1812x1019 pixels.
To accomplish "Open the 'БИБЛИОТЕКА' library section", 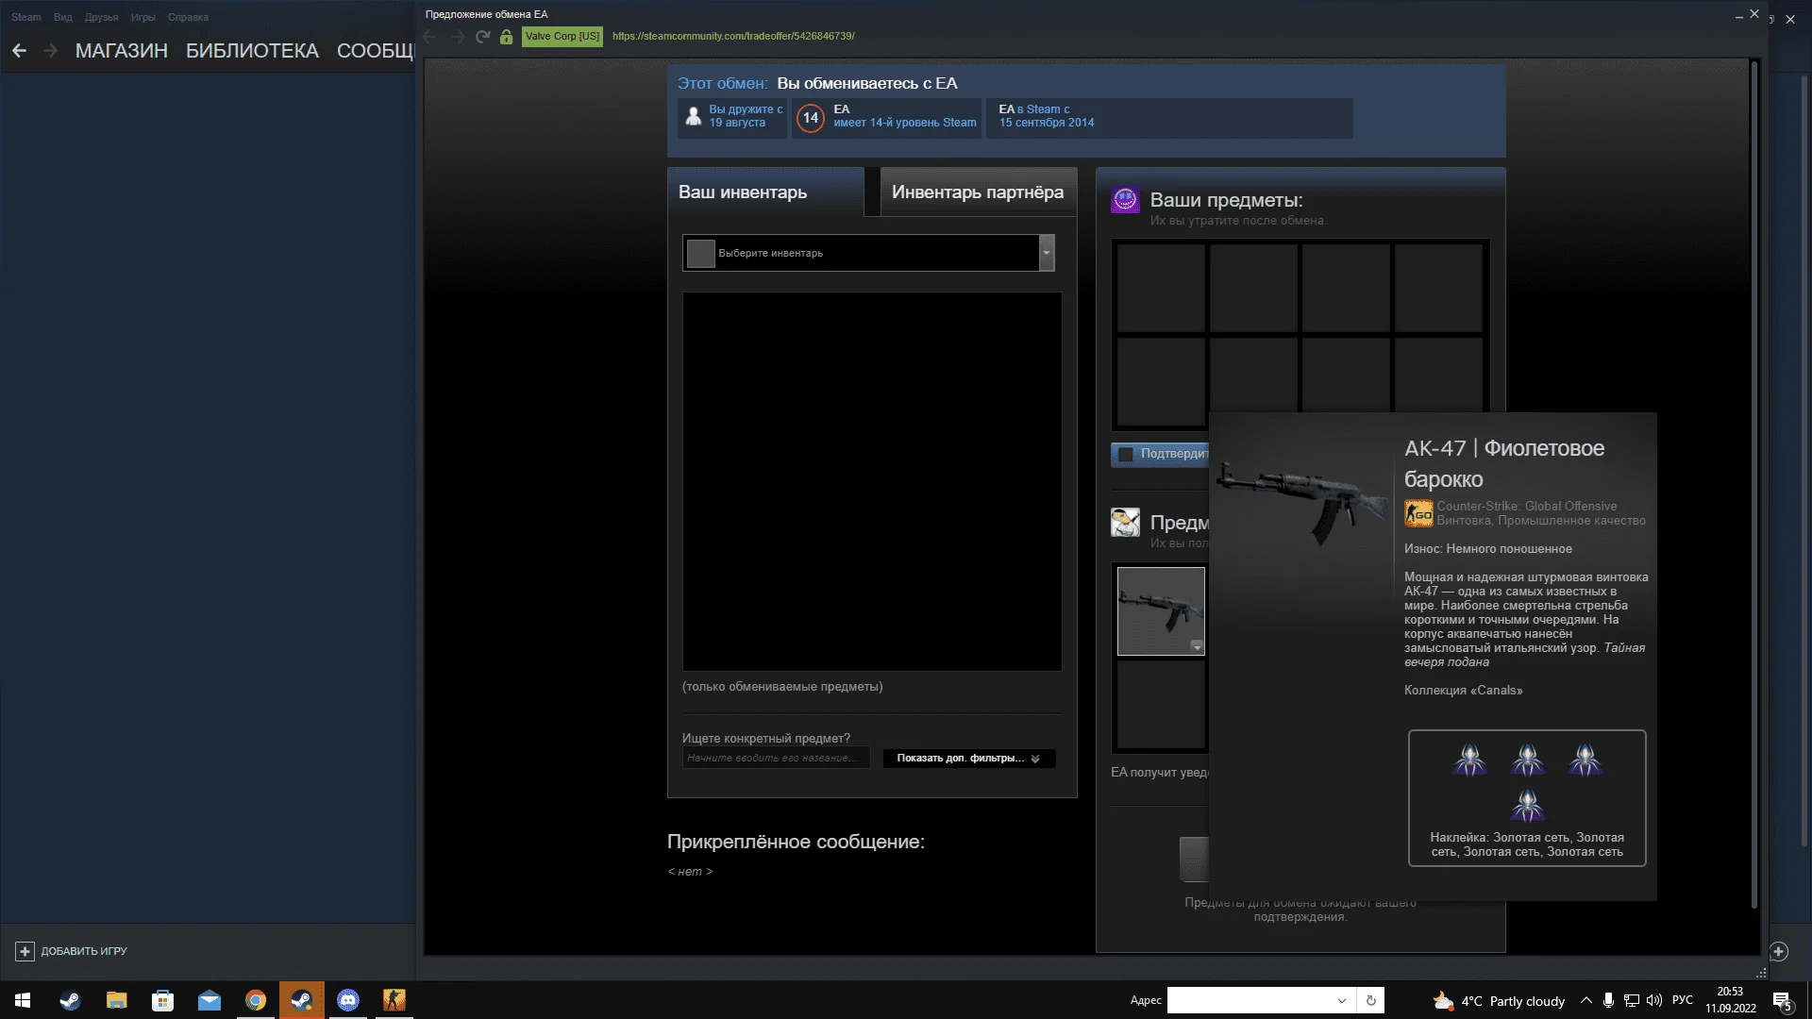I will click(x=252, y=51).
